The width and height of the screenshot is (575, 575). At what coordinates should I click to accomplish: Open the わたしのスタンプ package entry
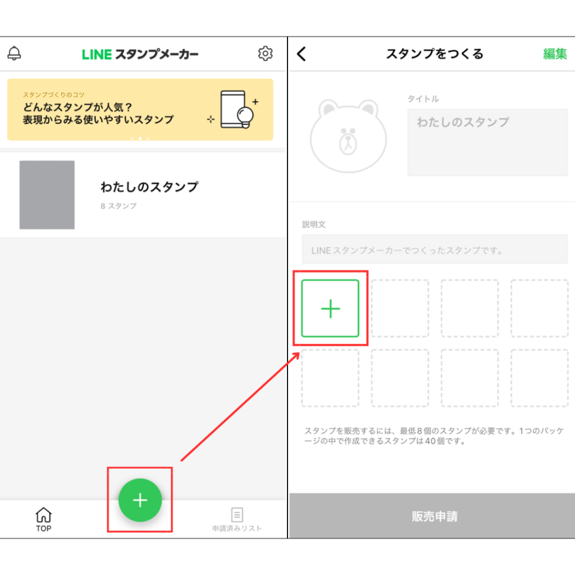coord(143,195)
